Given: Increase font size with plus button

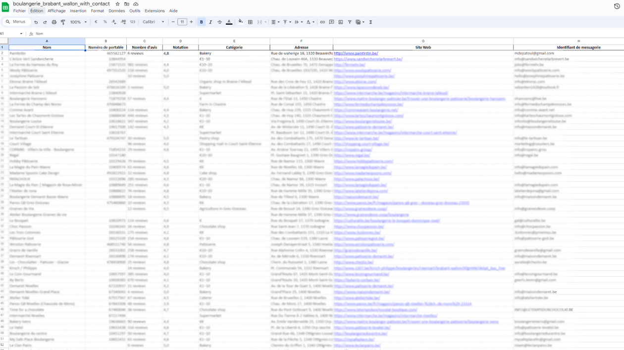Looking at the screenshot, I should tap(192, 22).
